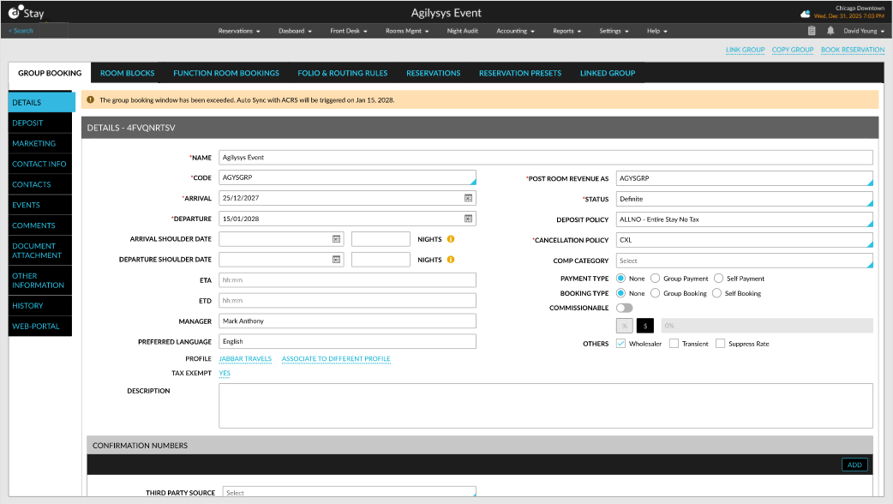
Task: Select None booking type
Action: (620, 293)
